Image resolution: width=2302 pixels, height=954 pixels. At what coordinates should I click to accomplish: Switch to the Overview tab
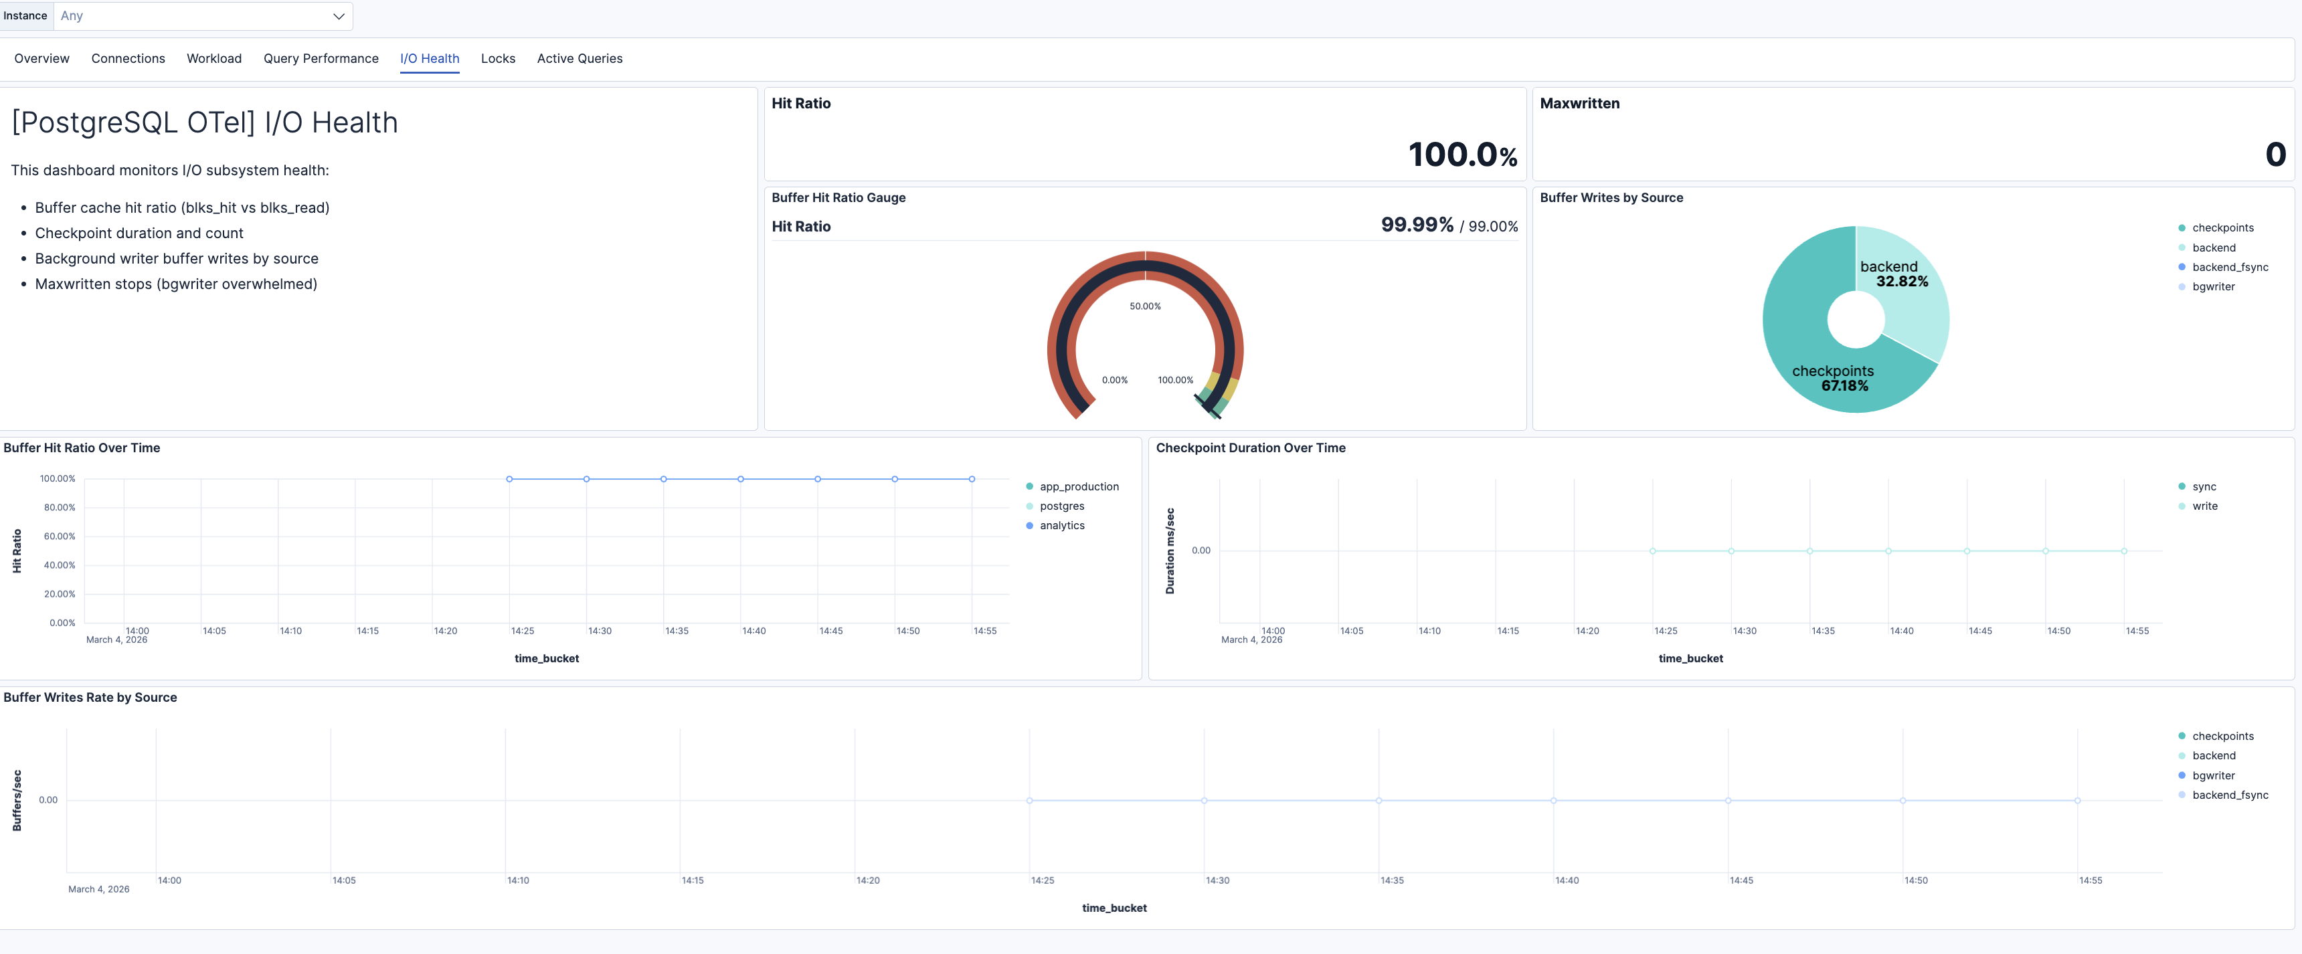coord(41,58)
